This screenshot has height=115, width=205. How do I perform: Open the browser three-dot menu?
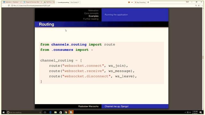[202, 5]
